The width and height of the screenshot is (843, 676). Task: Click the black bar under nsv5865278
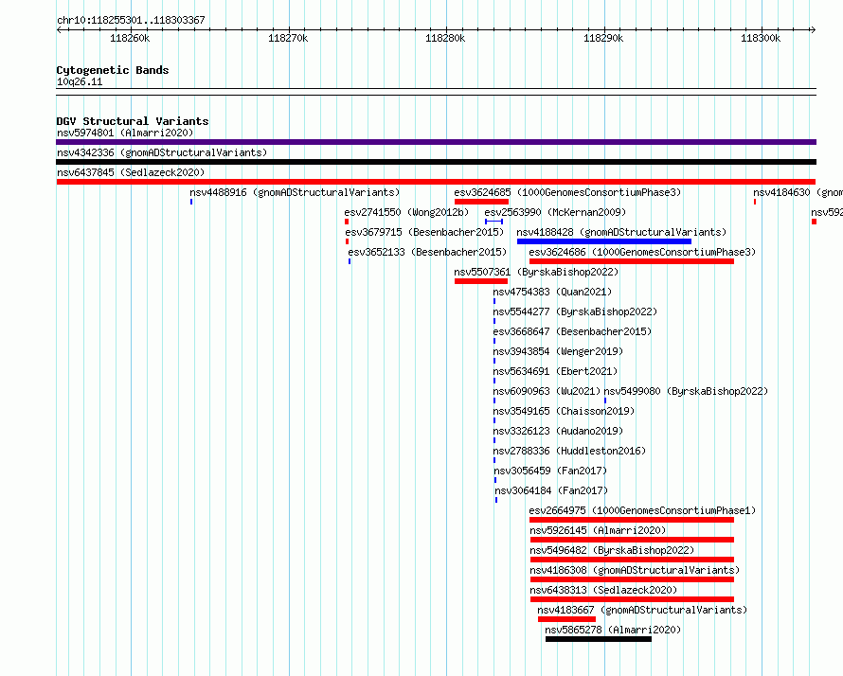[x=599, y=639]
